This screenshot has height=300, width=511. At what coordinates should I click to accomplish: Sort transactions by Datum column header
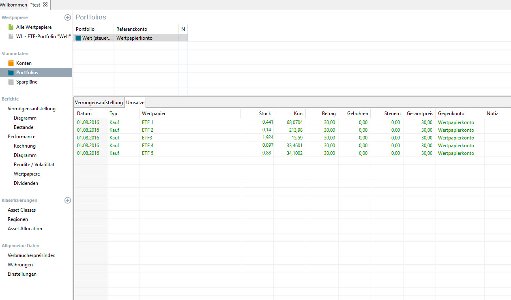point(91,114)
